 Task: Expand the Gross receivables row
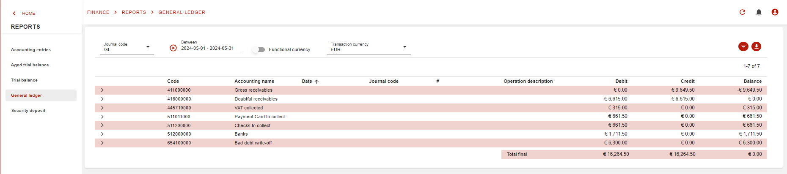point(102,90)
